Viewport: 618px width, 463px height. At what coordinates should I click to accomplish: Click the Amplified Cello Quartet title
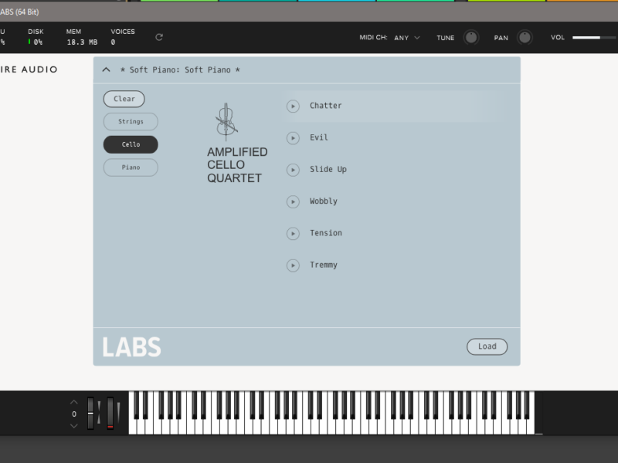pyautogui.click(x=237, y=165)
